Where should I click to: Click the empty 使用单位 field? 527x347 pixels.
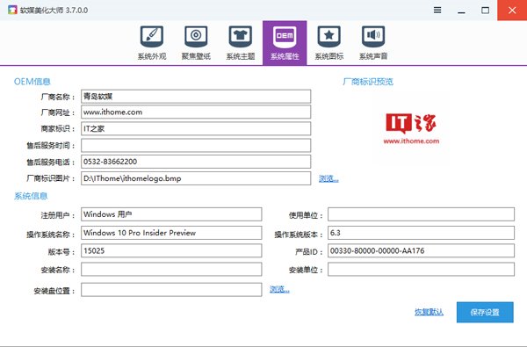[421, 214]
